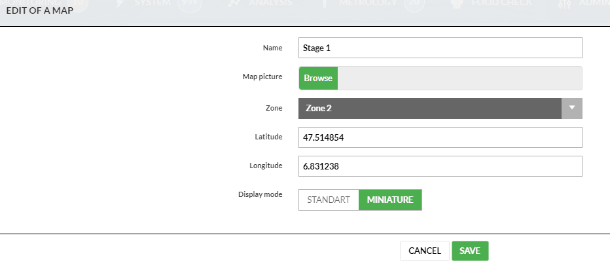Click the Zone label
This screenshot has height=265, width=610.
(274, 108)
